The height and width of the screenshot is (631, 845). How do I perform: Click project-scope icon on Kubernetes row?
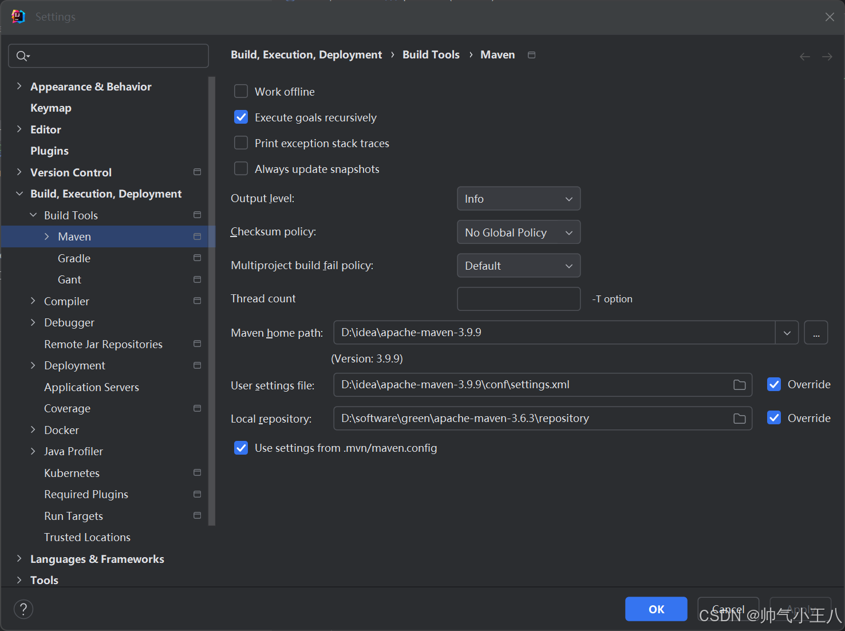[198, 472]
